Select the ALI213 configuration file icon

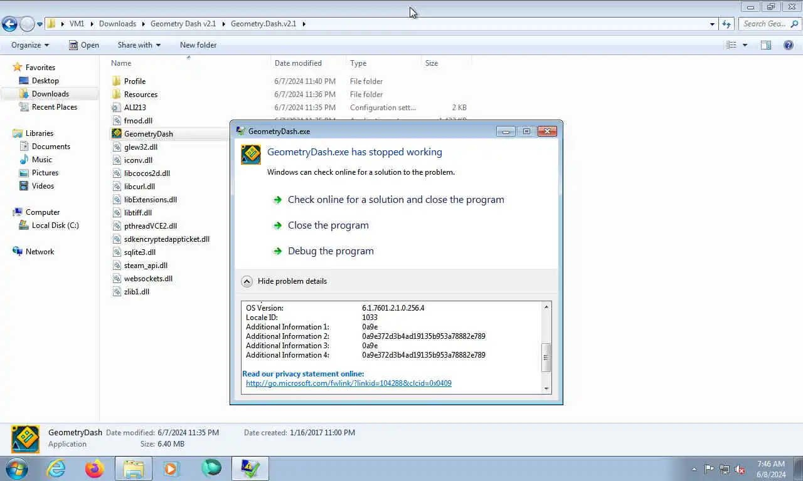(116, 108)
